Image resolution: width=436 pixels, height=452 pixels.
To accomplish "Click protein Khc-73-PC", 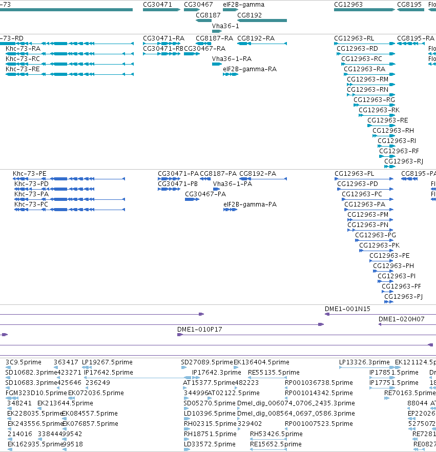I will 31,204.
